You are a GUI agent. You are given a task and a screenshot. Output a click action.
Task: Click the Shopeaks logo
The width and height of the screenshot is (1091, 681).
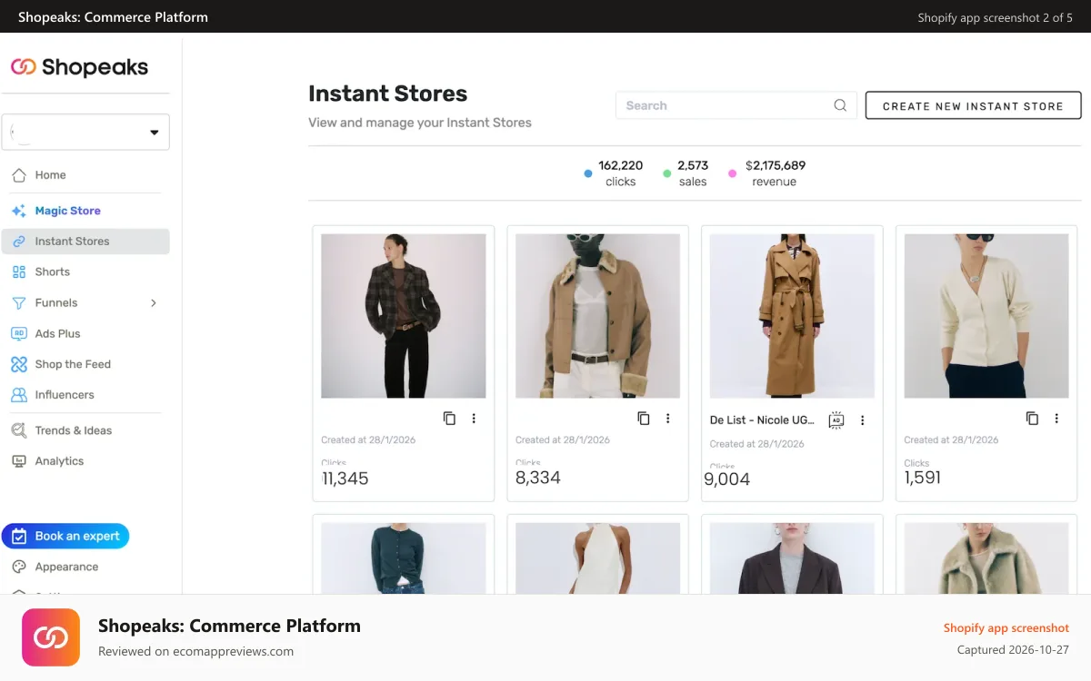point(79,67)
